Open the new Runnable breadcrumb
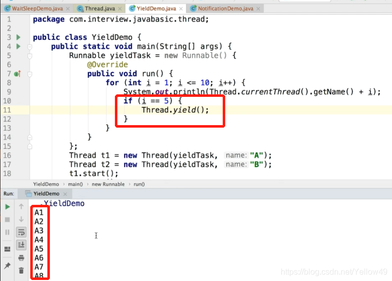The height and width of the screenshot is (281, 392). [108, 184]
